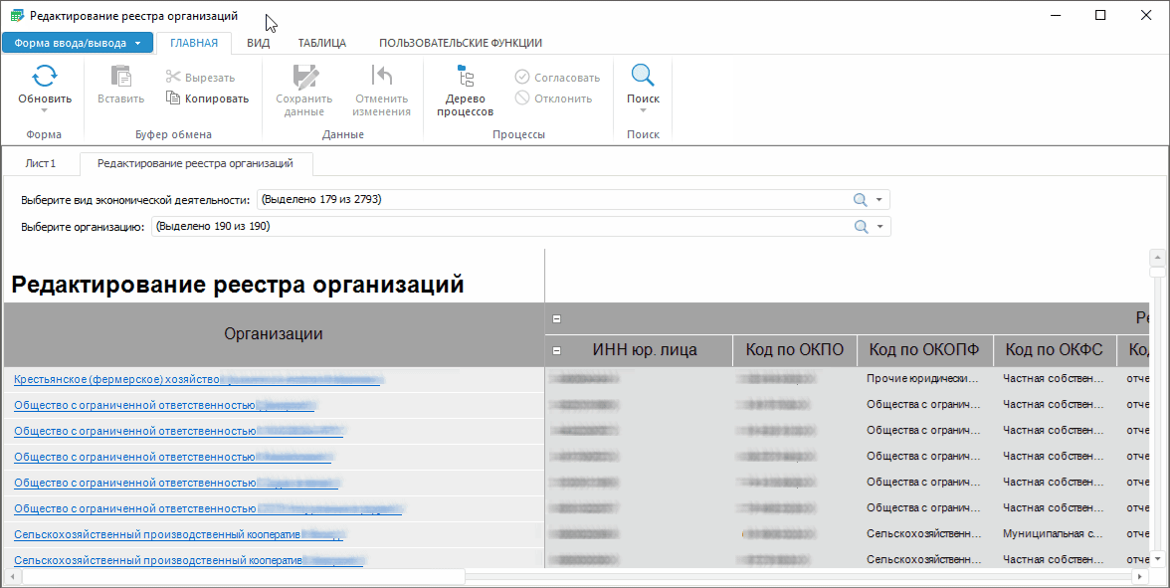Image resolution: width=1170 pixels, height=588 pixels.
Task: Collapse the top header group minus box
Action: point(557,319)
